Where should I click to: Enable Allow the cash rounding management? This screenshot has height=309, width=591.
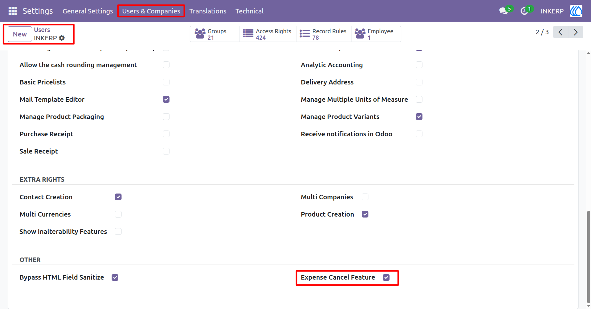166,65
